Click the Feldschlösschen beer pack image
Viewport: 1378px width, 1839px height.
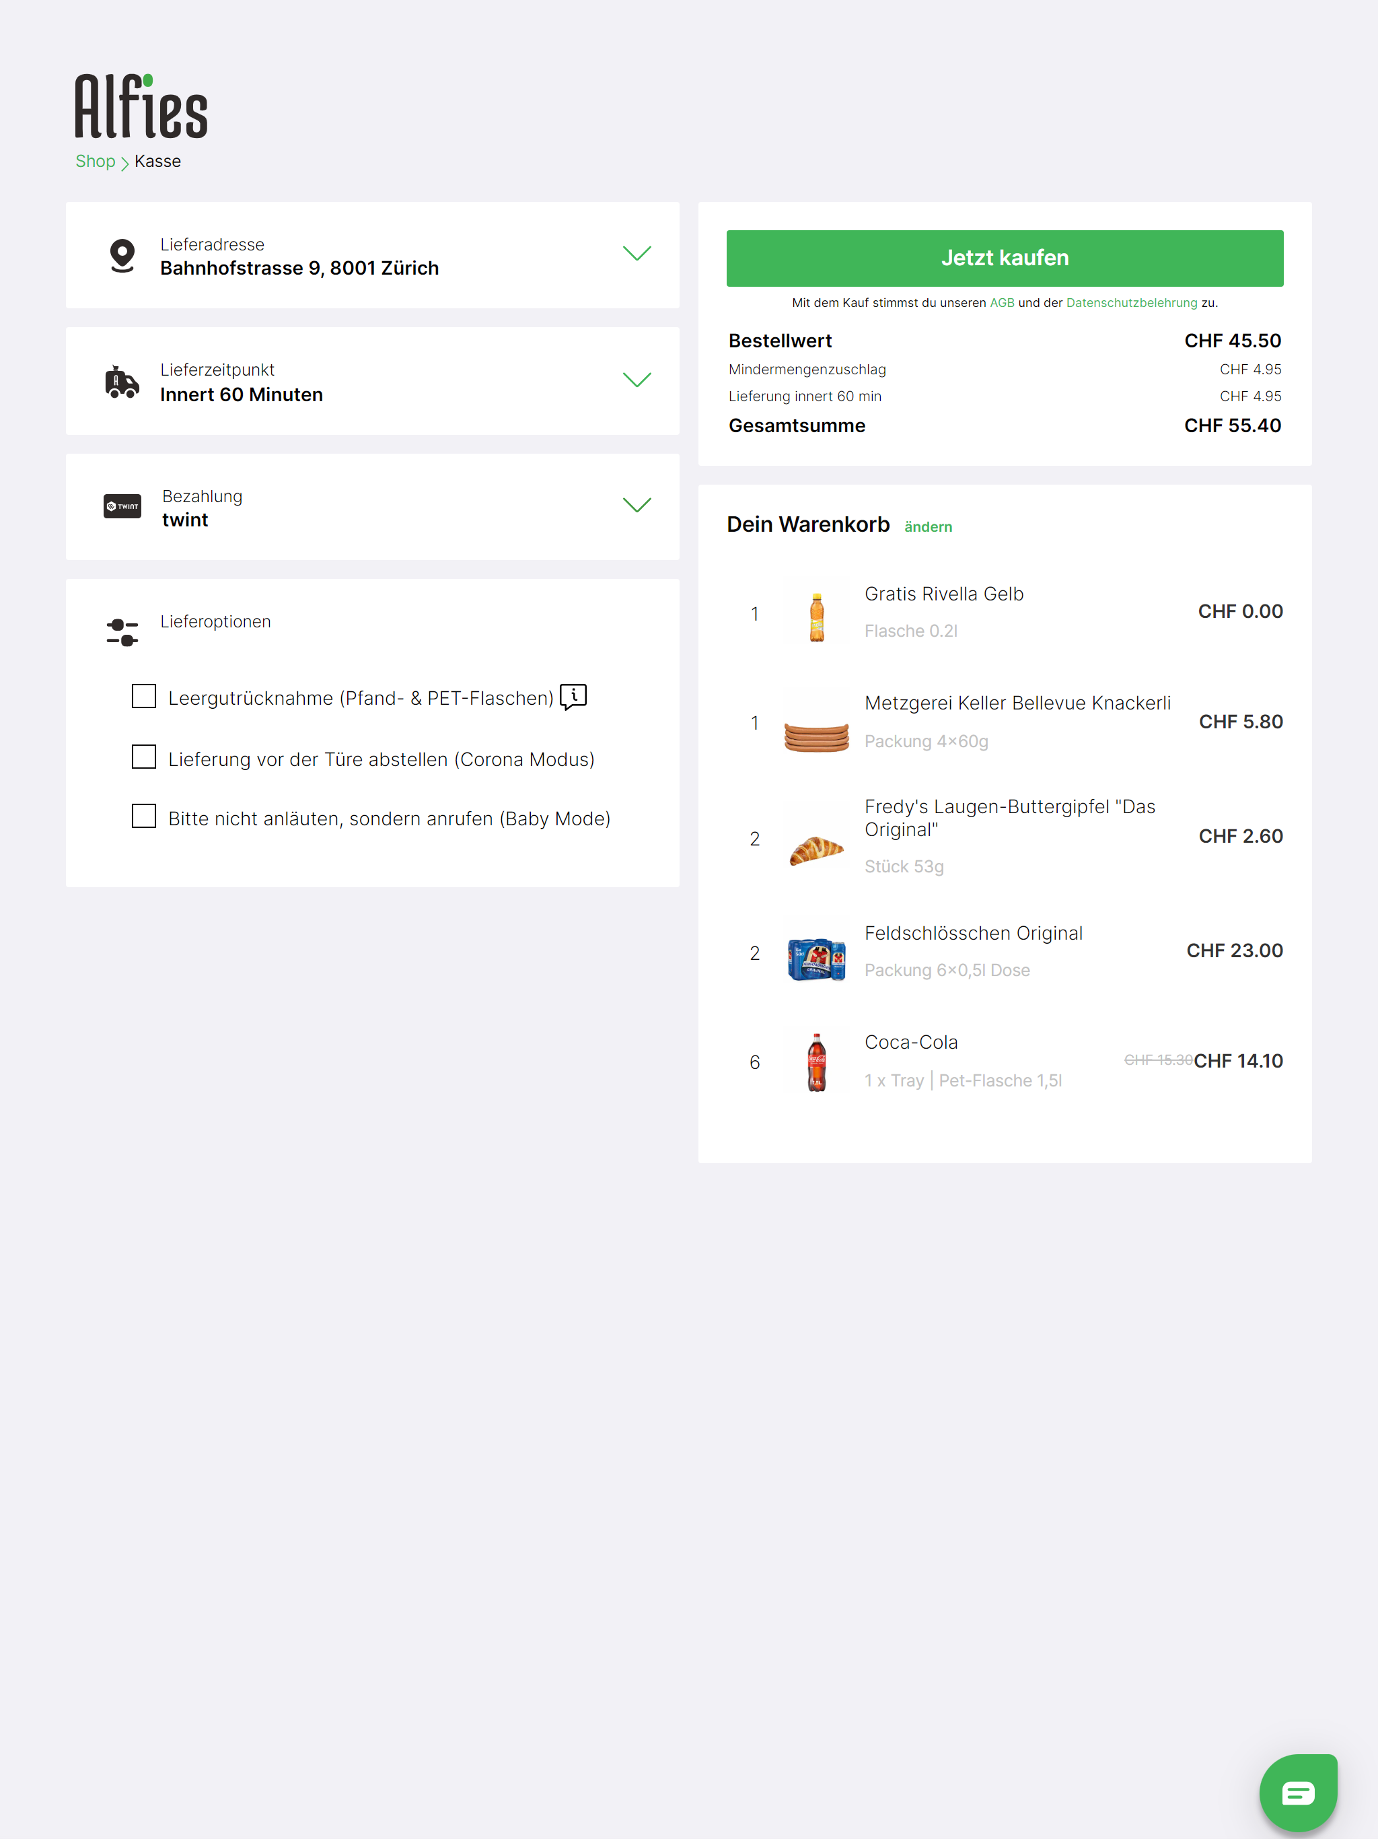tap(817, 959)
